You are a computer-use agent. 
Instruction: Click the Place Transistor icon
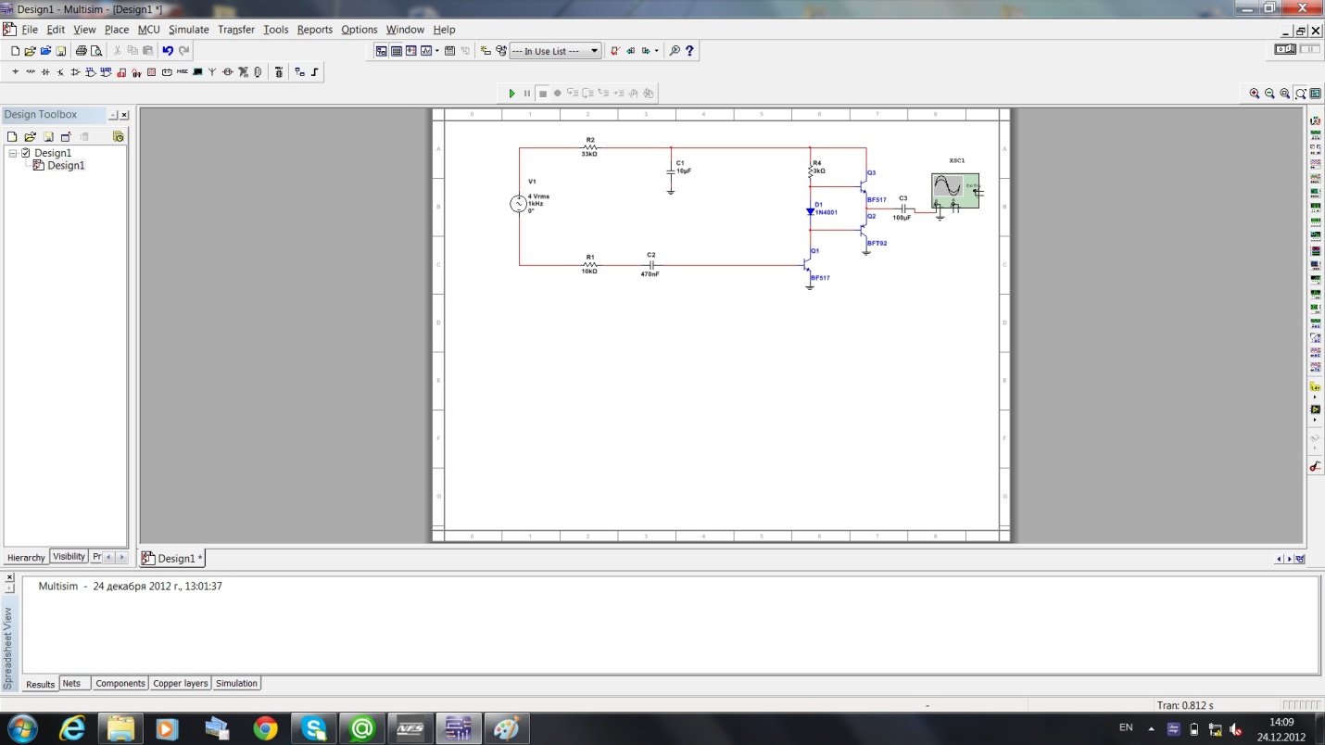coord(60,72)
